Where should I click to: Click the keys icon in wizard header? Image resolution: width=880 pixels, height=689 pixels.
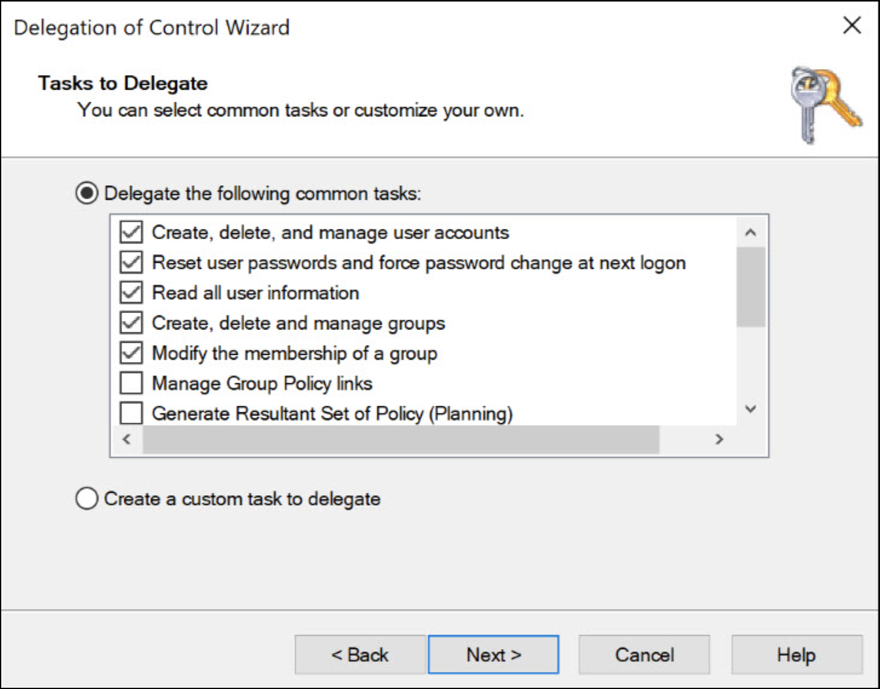[824, 105]
